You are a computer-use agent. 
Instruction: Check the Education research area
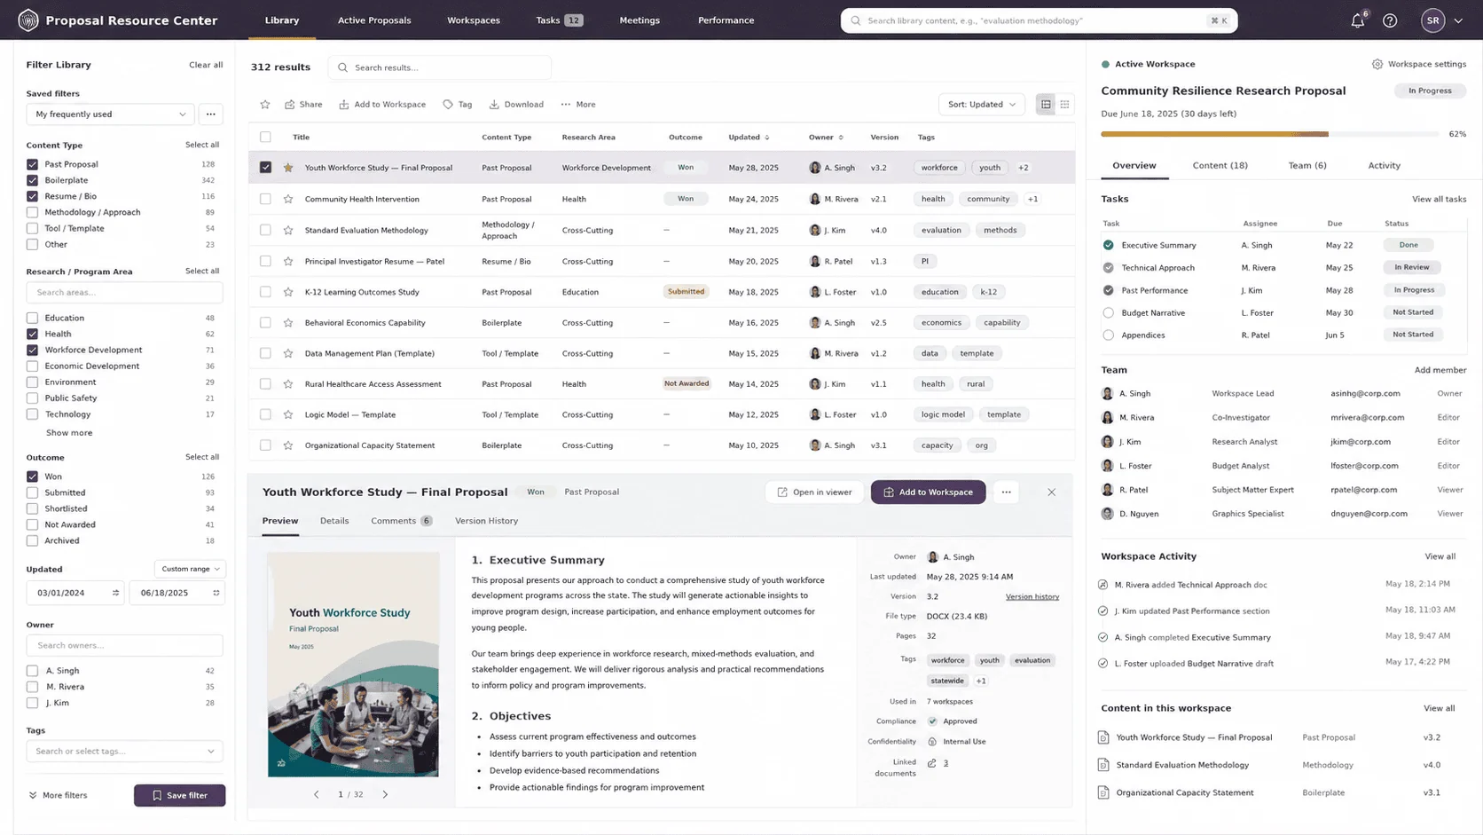click(x=32, y=318)
